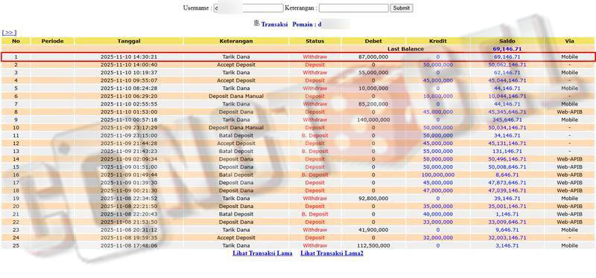Click the Tanggal column header
596x278 pixels.
[129, 41]
